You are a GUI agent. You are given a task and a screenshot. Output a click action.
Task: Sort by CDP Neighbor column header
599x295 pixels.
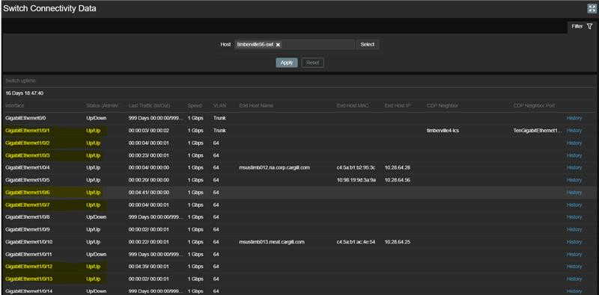pos(443,105)
